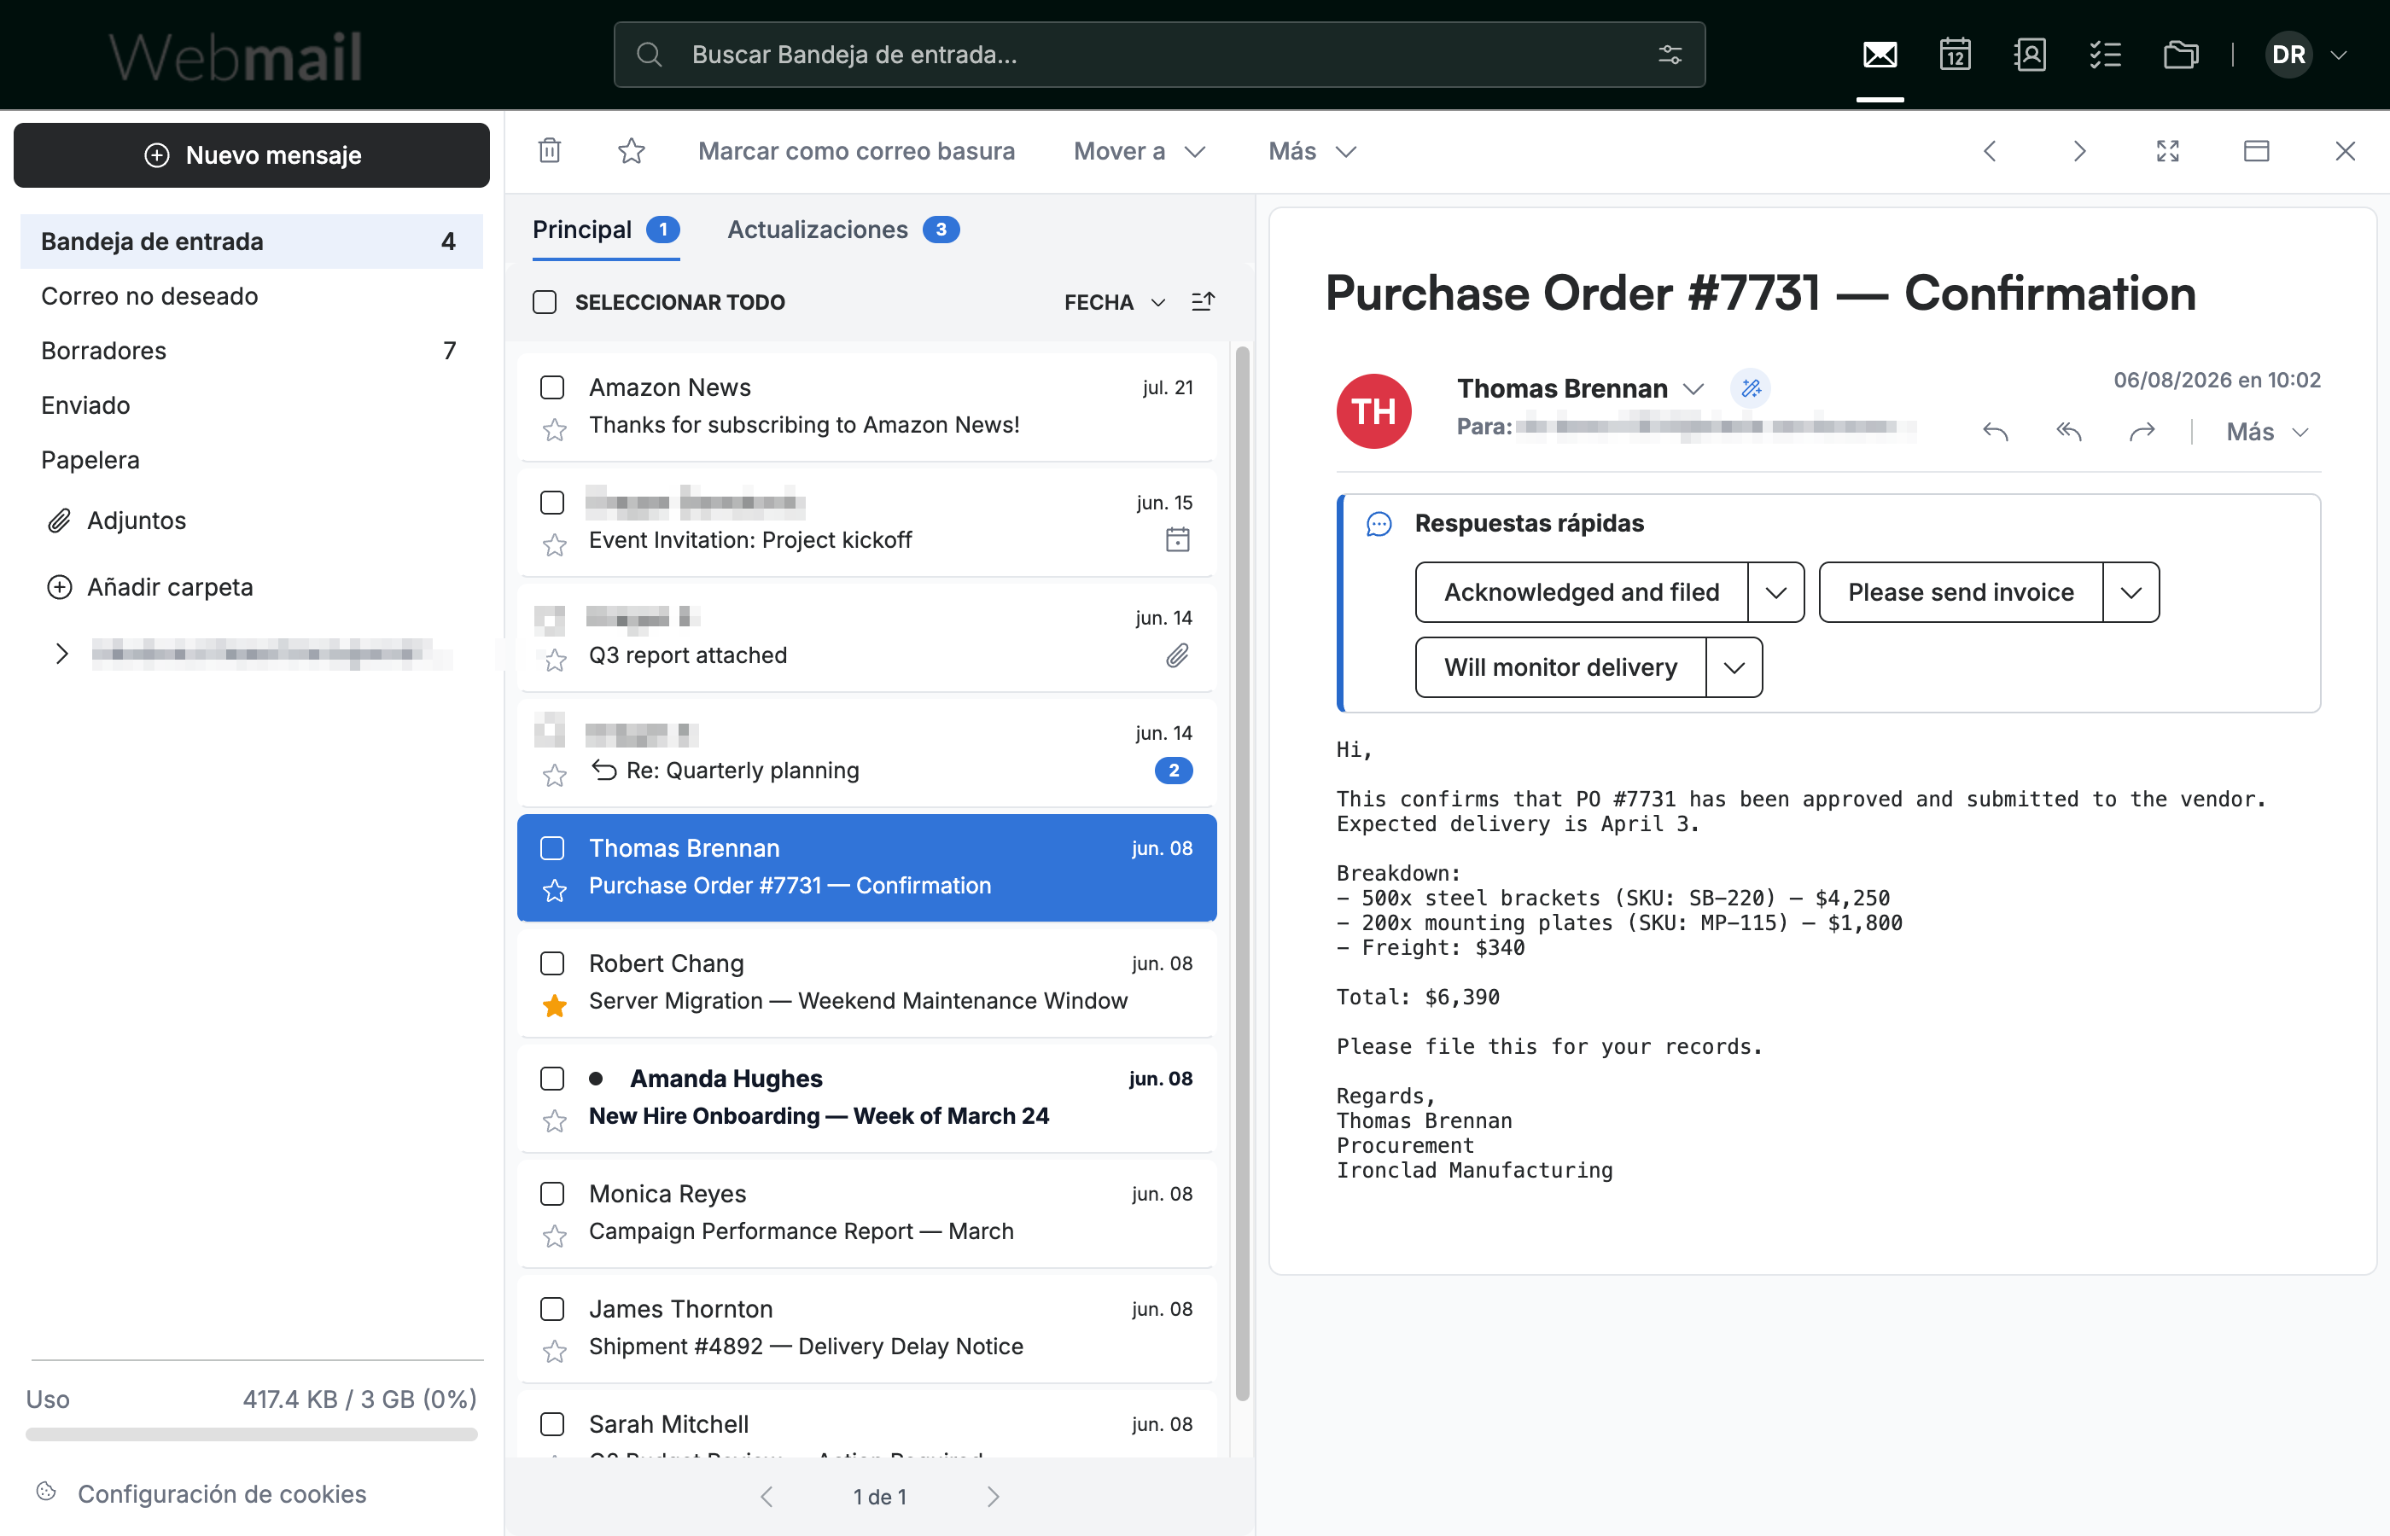Image resolution: width=2390 pixels, height=1536 pixels.
Task: Expand options for Will monitor delivery reply
Action: click(1734, 667)
